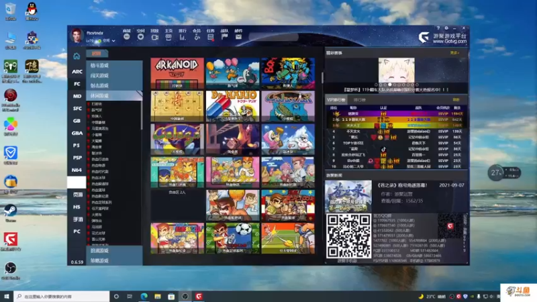Image resolution: width=537 pixels, height=302 pixels.
Task: Click the 苍之录 news banner image
Action: pyautogui.click(x=348, y=197)
